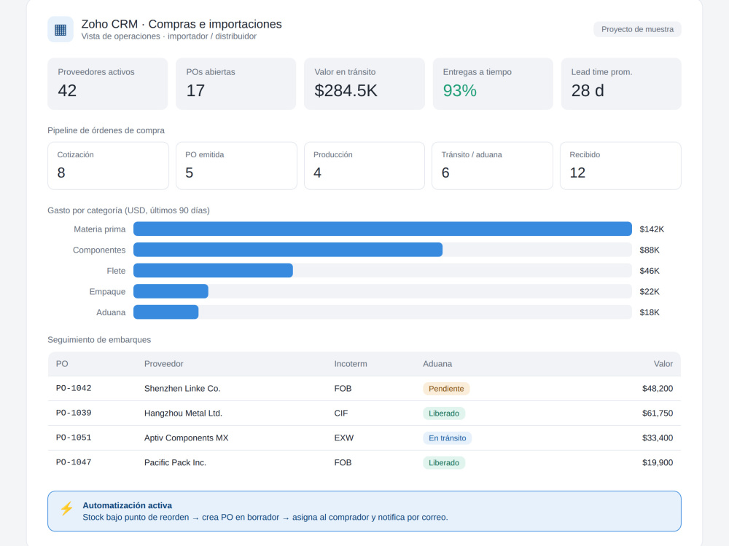Open the Proveedores activos card
The height and width of the screenshot is (546, 729).
click(108, 84)
